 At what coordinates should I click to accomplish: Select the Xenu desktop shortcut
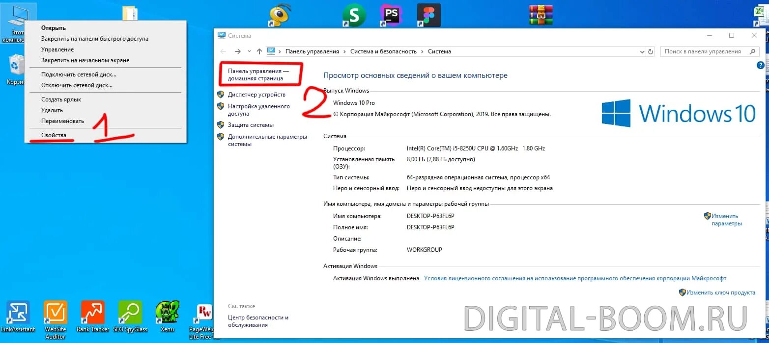167,317
